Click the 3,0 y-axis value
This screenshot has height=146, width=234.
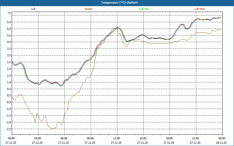pos(9,55)
